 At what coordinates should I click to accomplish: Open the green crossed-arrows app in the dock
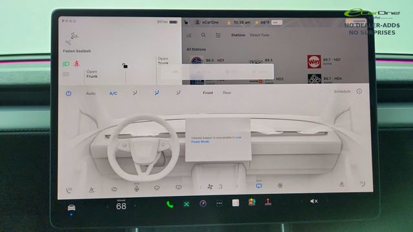pyautogui.click(x=186, y=204)
